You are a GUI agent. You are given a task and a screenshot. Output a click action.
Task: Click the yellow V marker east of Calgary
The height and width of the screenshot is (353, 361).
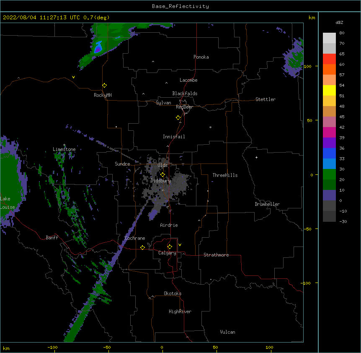point(180,245)
